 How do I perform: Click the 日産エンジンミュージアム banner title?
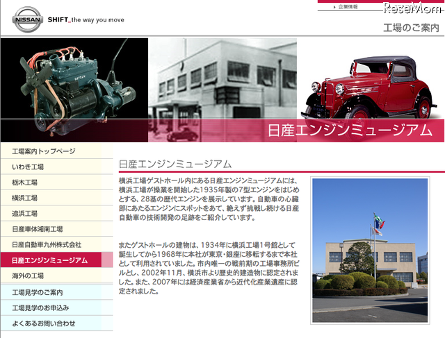click(x=350, y=130)
